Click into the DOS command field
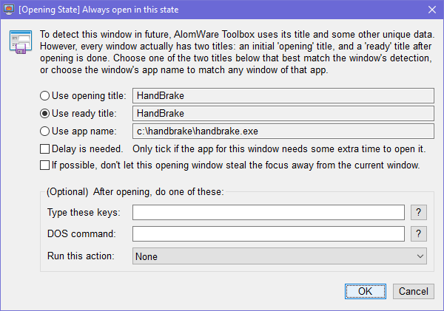 [x=269, y=234]
